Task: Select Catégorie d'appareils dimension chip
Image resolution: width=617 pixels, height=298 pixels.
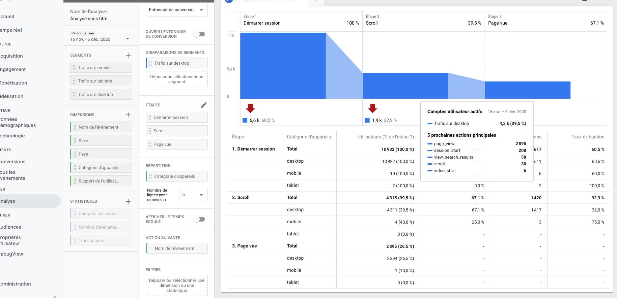Action: pyautogui.click(x=101, y=168)
